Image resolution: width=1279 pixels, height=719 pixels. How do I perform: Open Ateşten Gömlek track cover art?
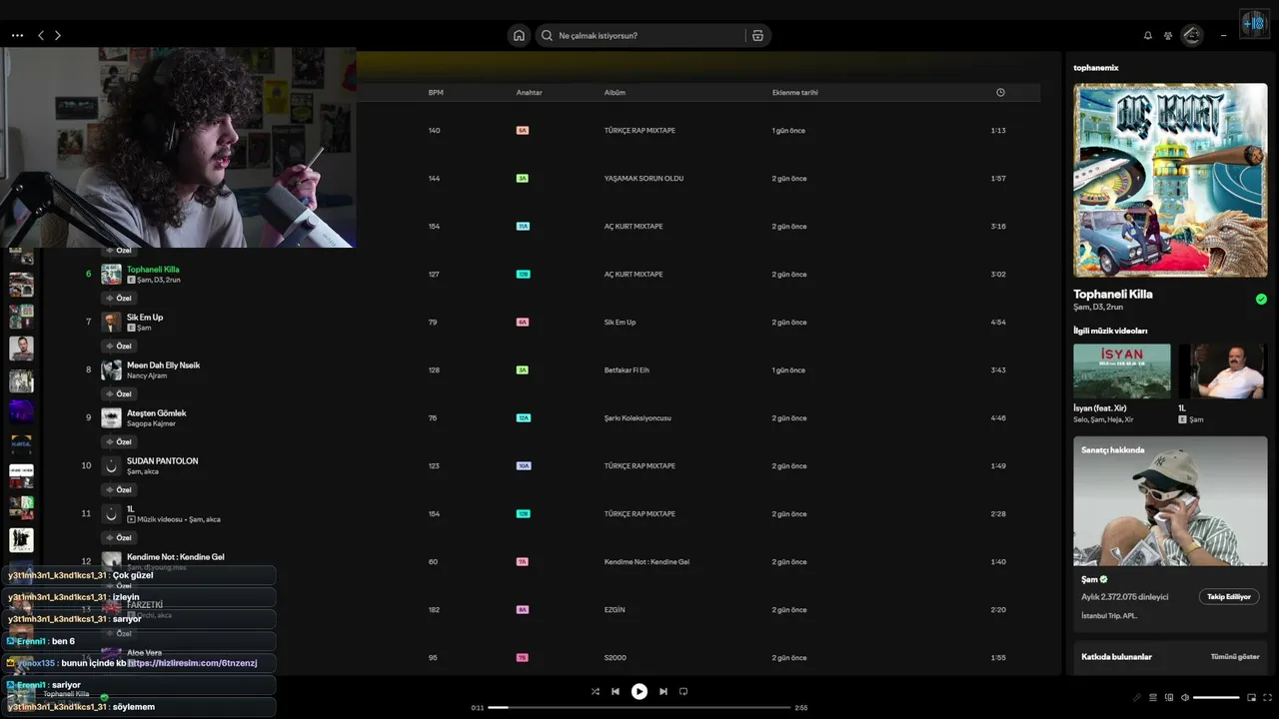click(x=111, y=417)
